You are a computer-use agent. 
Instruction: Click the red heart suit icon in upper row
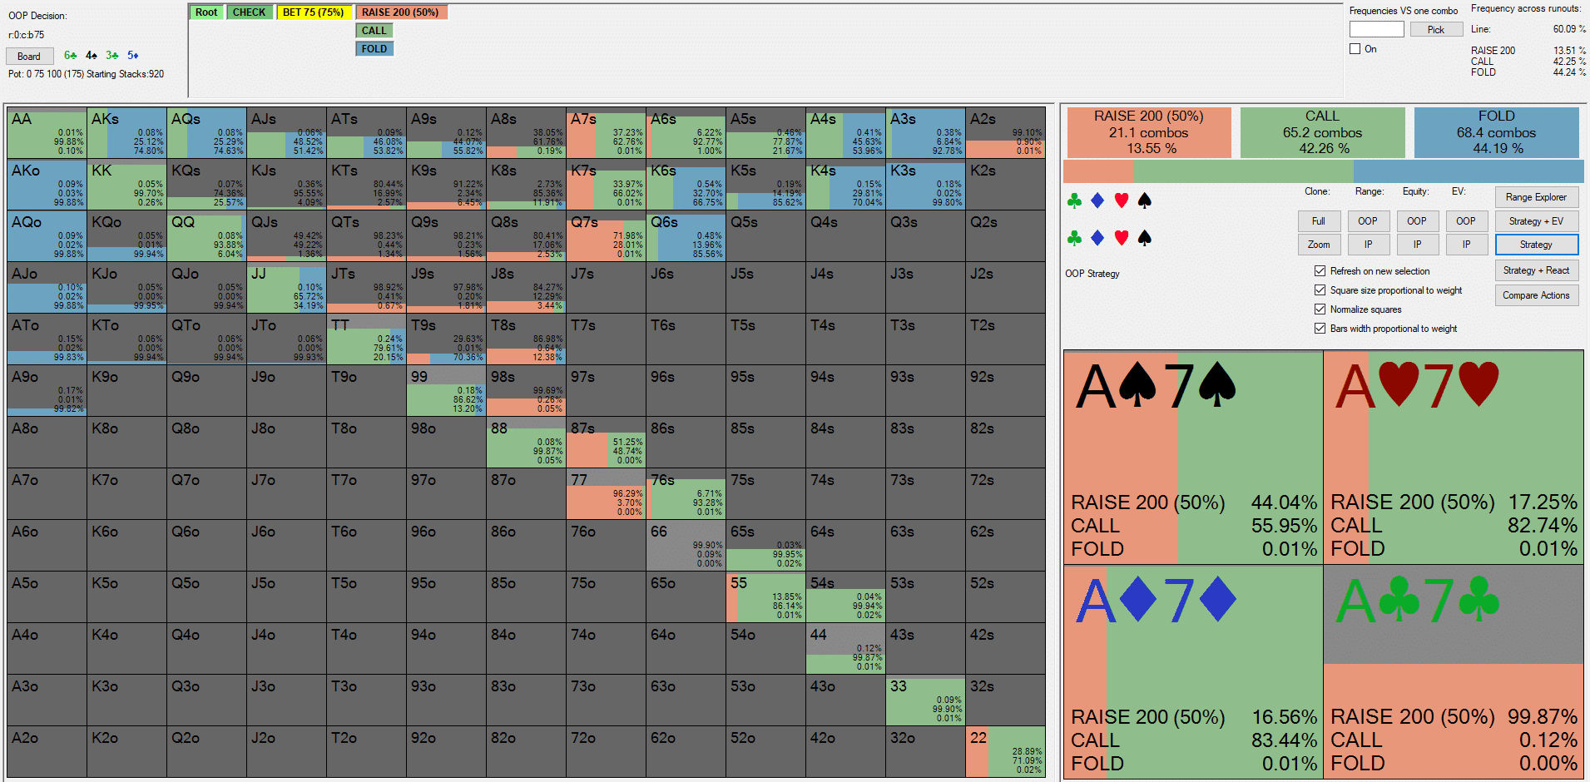[1121, 200]
